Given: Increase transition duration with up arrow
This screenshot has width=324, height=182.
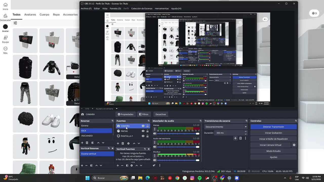Looking at the screenshot, I should [x=246, y=132].
